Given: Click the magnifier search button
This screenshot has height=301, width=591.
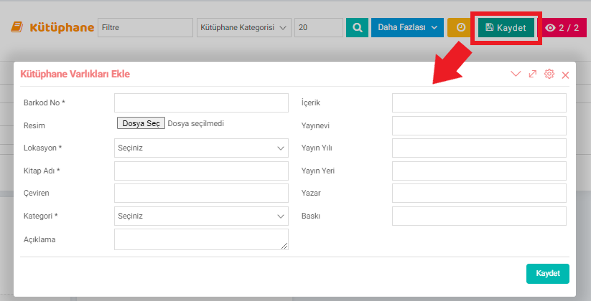Looking at the screenshot, I should (357, 27).
